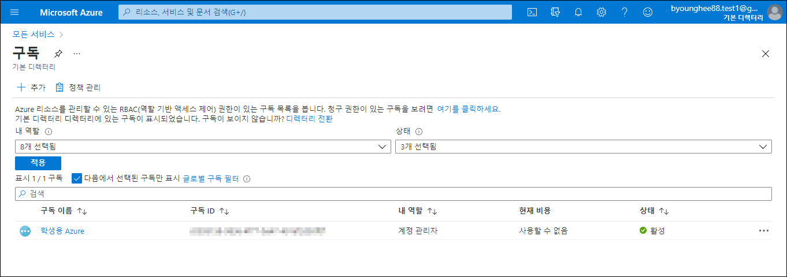
Task: Open the 글로벌 구독 필터 link
Action: (211, 179)
